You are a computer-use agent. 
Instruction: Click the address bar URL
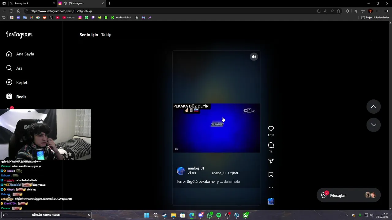(61, 11)
